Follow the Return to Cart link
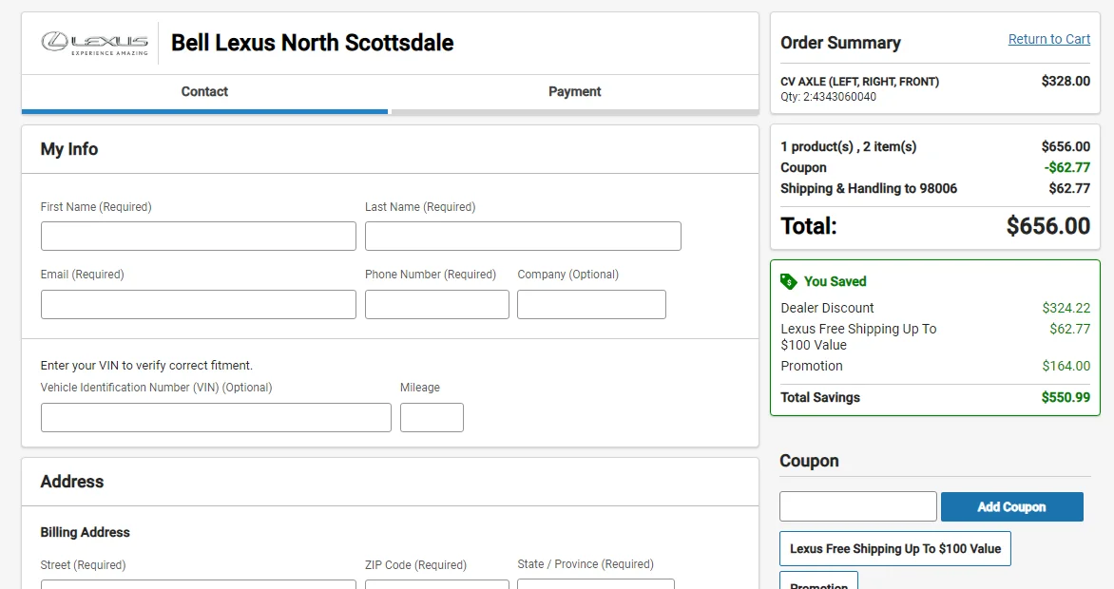Screen dimensions: 1114x589 tap(1048, 39)
